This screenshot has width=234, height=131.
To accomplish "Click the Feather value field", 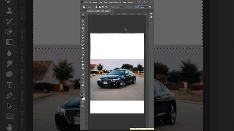I will [120, 7].
